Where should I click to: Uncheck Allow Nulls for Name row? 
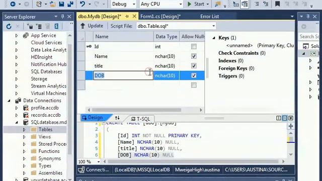pos(194,56)
